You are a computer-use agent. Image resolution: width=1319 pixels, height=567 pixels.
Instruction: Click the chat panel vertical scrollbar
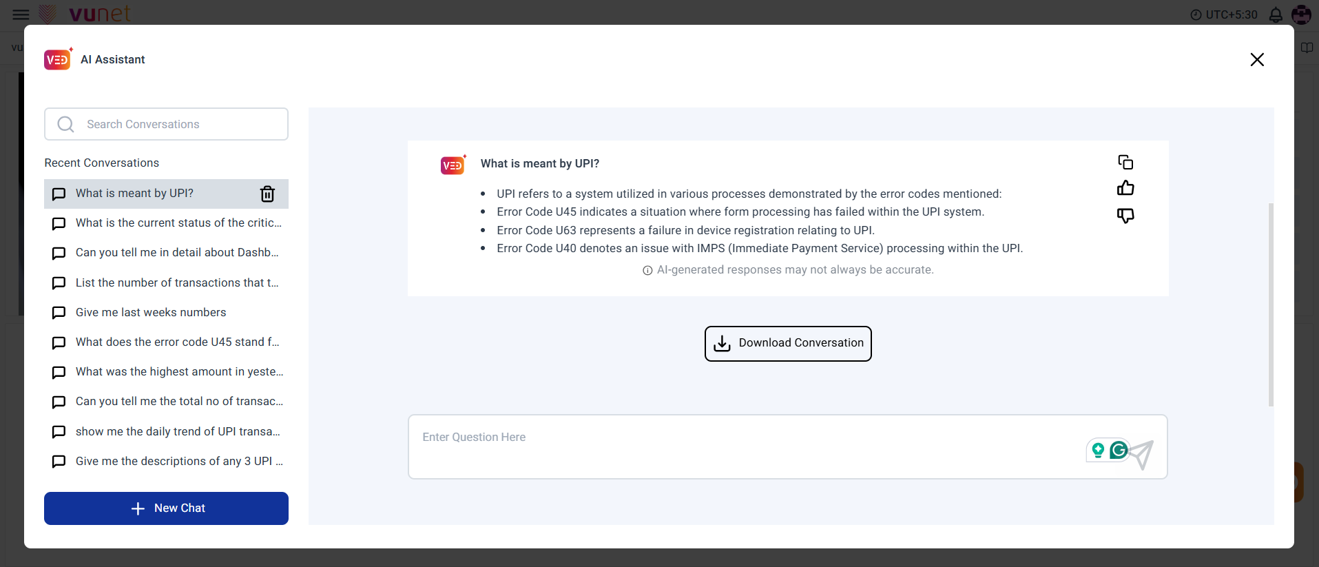pos(1271,304)
